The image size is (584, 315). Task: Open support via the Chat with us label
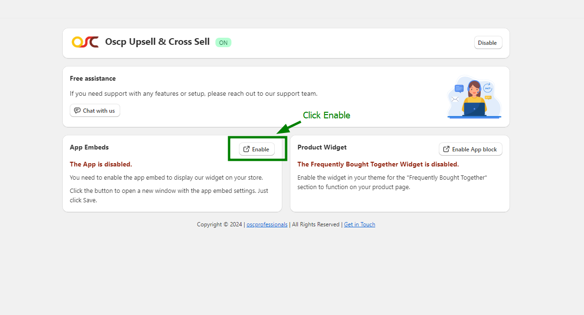click(x=99, y=111)
